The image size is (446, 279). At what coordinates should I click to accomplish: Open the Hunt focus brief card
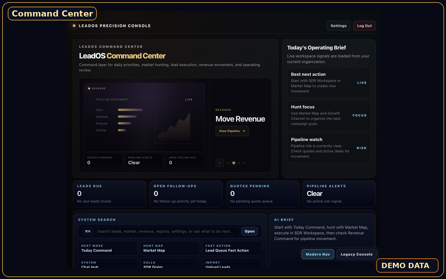[329, 116]
